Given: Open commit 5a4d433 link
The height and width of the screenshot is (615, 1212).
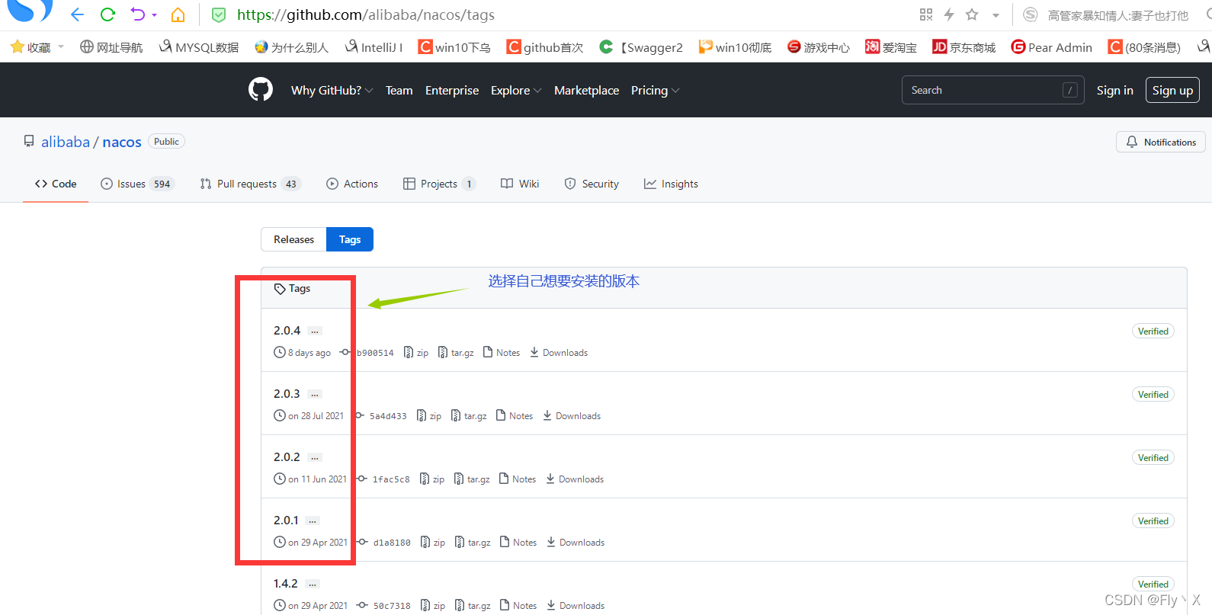Looking at the screenshot, I should tap(380, 416).
